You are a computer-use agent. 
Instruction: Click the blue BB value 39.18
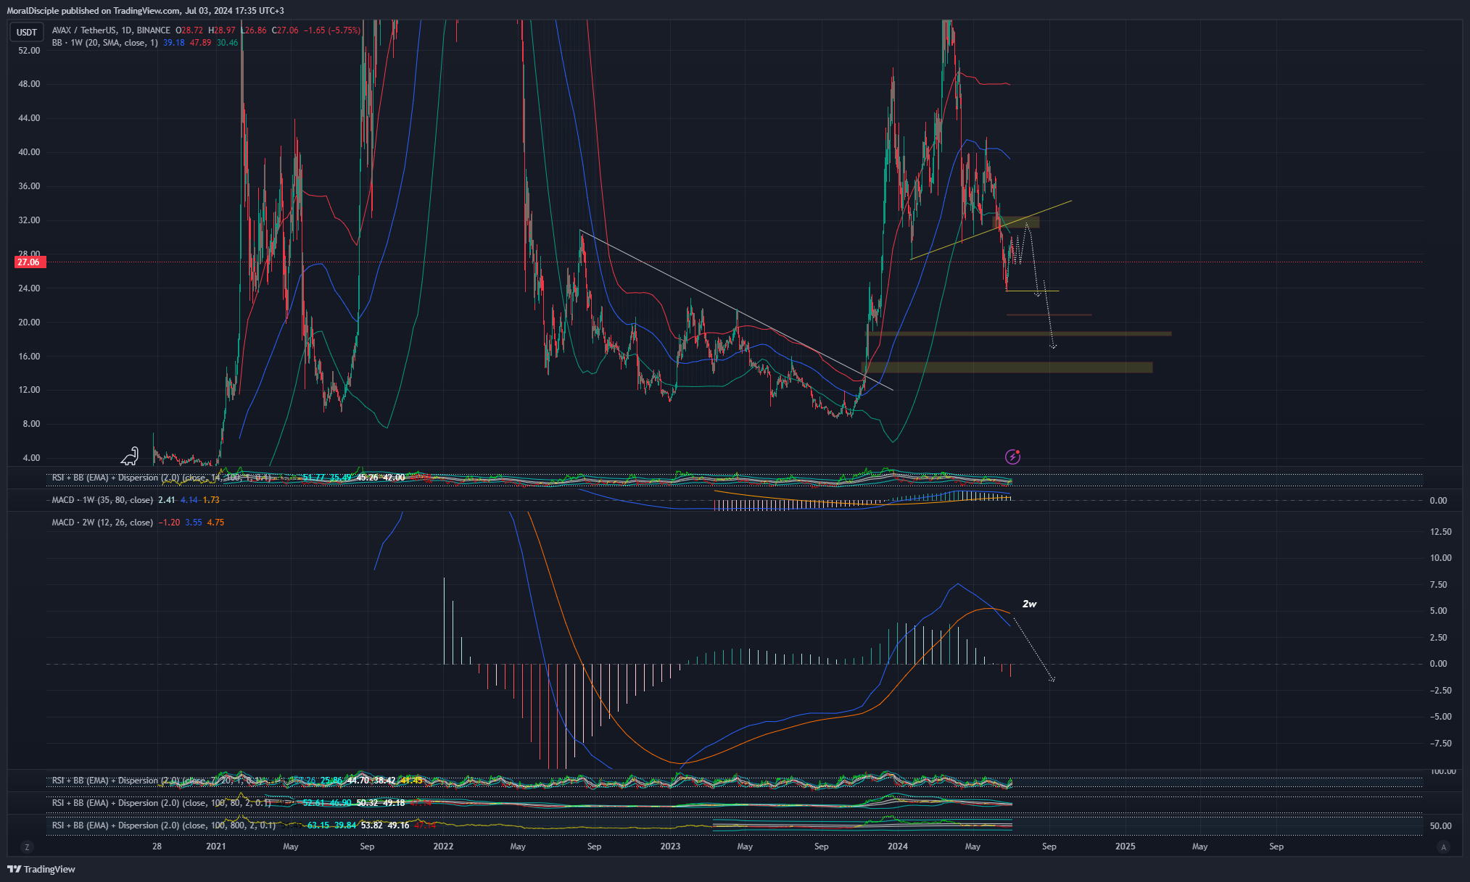pos(174,43)
